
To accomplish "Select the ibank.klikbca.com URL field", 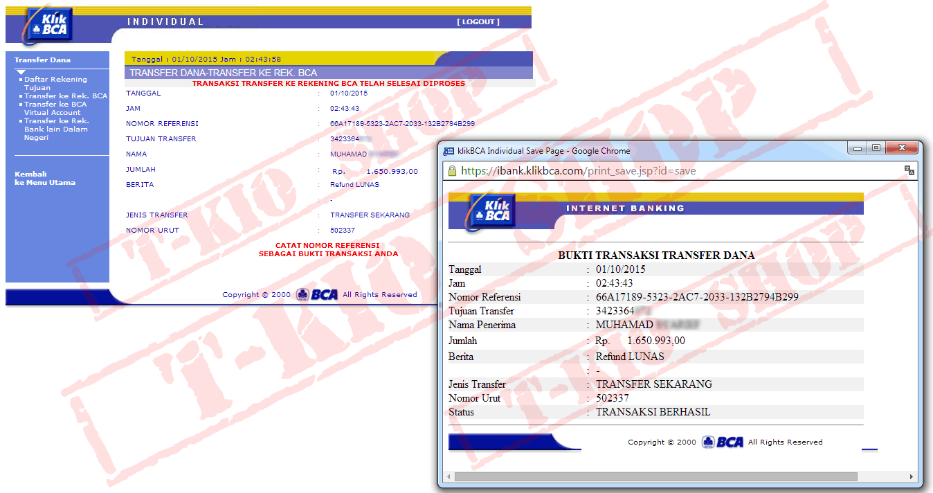I will [x=578, y=171].
